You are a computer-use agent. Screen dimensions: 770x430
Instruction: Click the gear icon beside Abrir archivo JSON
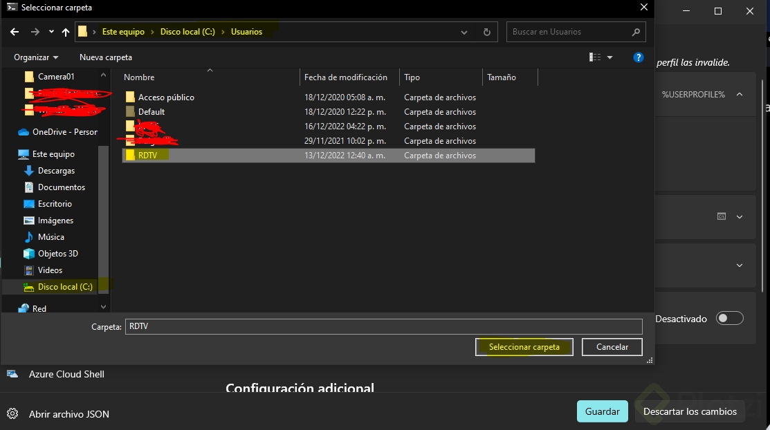point(12,414)
